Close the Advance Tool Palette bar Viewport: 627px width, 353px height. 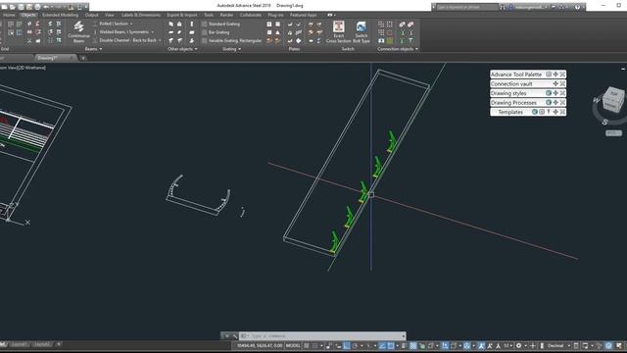pyautogui.click(x=562, y=75)
